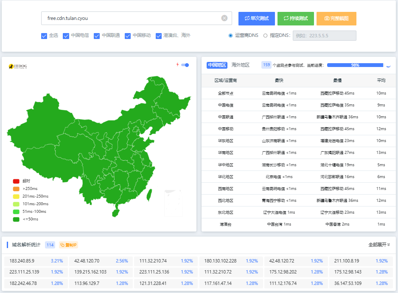Uncheck the 中国电信 checkbox

[66, 36]
